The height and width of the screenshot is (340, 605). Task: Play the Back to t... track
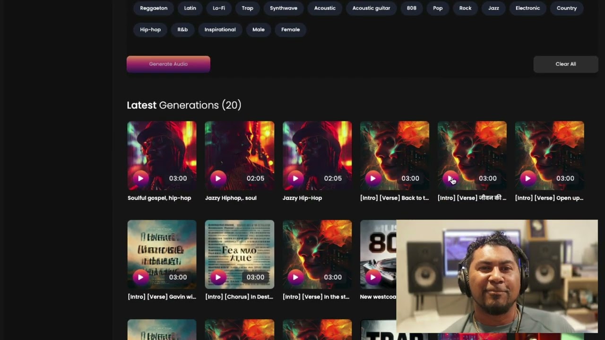pos(373,178)
